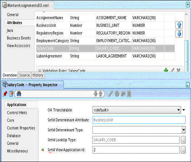Switch to the Source tab

coord(24,75)
